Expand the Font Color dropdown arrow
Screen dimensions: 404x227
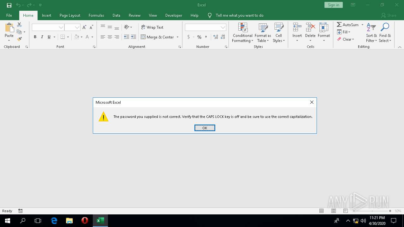(x=92, y=37)
